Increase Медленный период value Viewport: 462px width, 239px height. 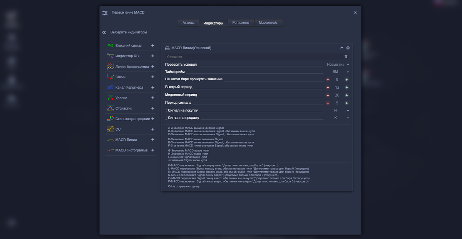click(x=346, y=95)
